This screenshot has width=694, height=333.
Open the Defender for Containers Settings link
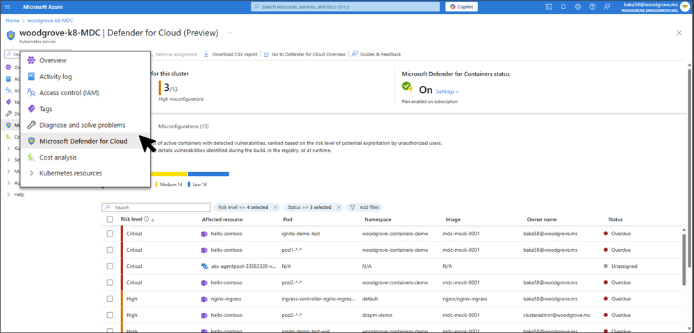(447, 92)
